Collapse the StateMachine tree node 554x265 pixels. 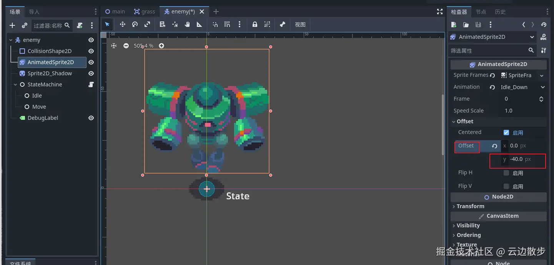tap(15, 84)
